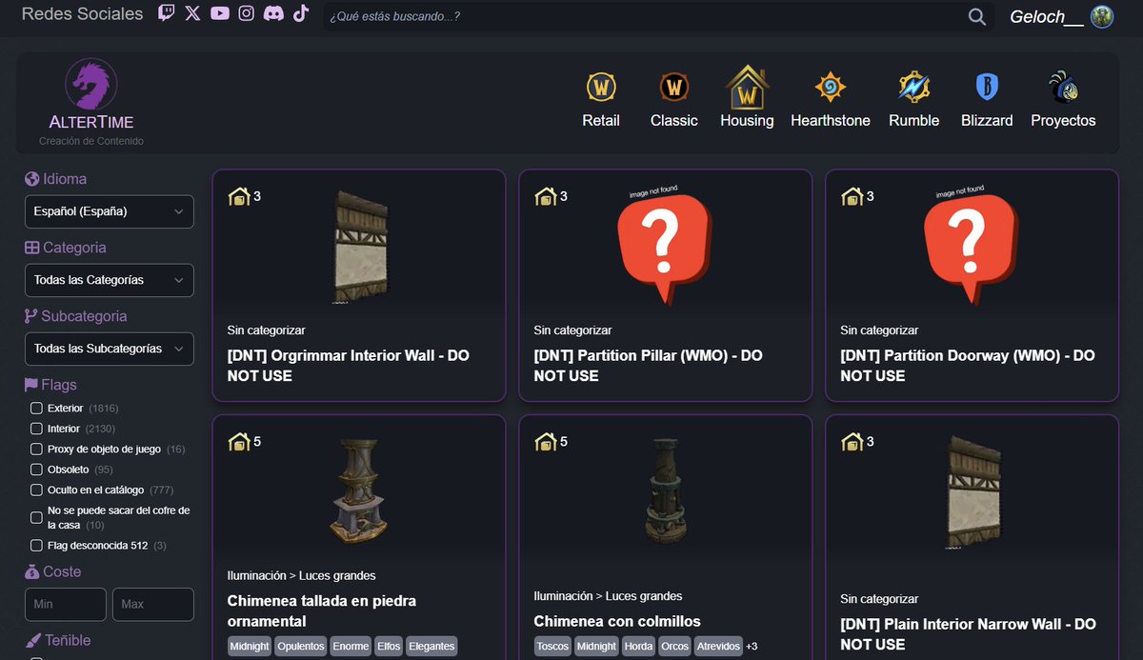Open the Chimenea con colmillos title

617,621
